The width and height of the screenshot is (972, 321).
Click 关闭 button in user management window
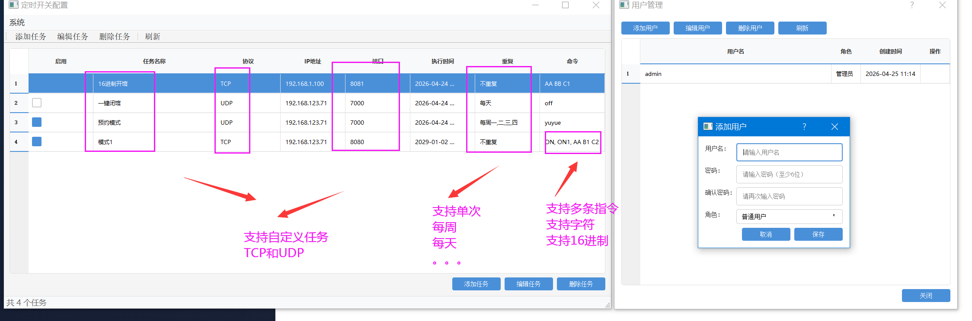pos(926,296)
